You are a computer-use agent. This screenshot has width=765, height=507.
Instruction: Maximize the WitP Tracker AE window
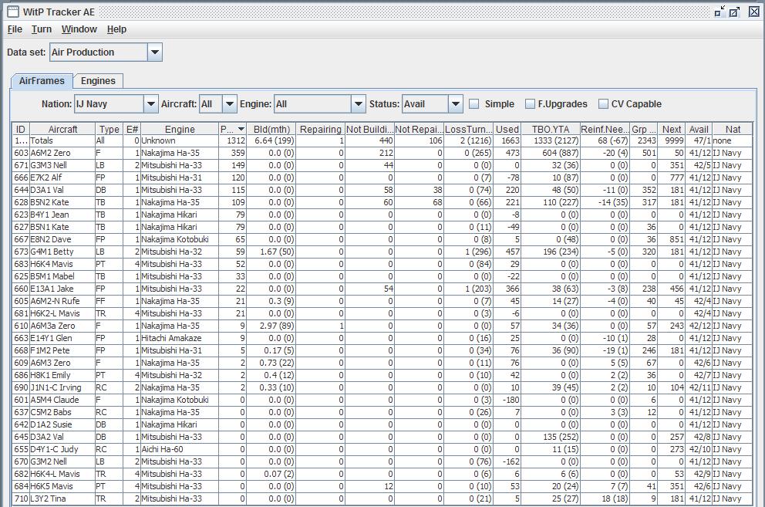click(734, 12)
